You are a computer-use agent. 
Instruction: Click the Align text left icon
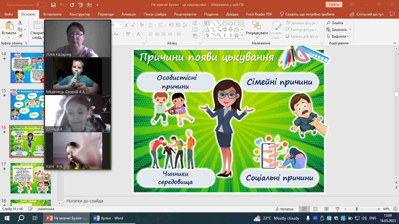[x=150, y=34]
